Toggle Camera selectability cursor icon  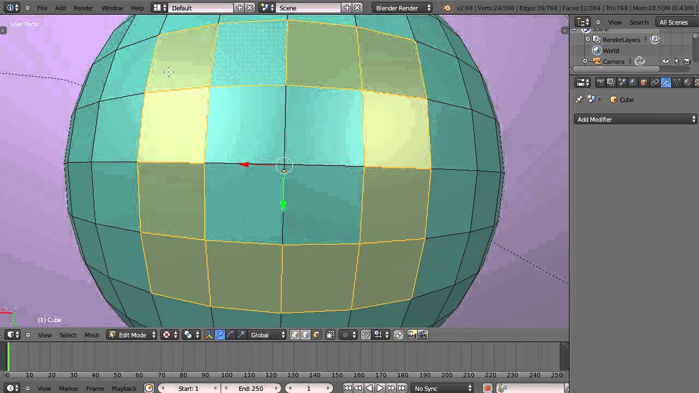[677, 61]
